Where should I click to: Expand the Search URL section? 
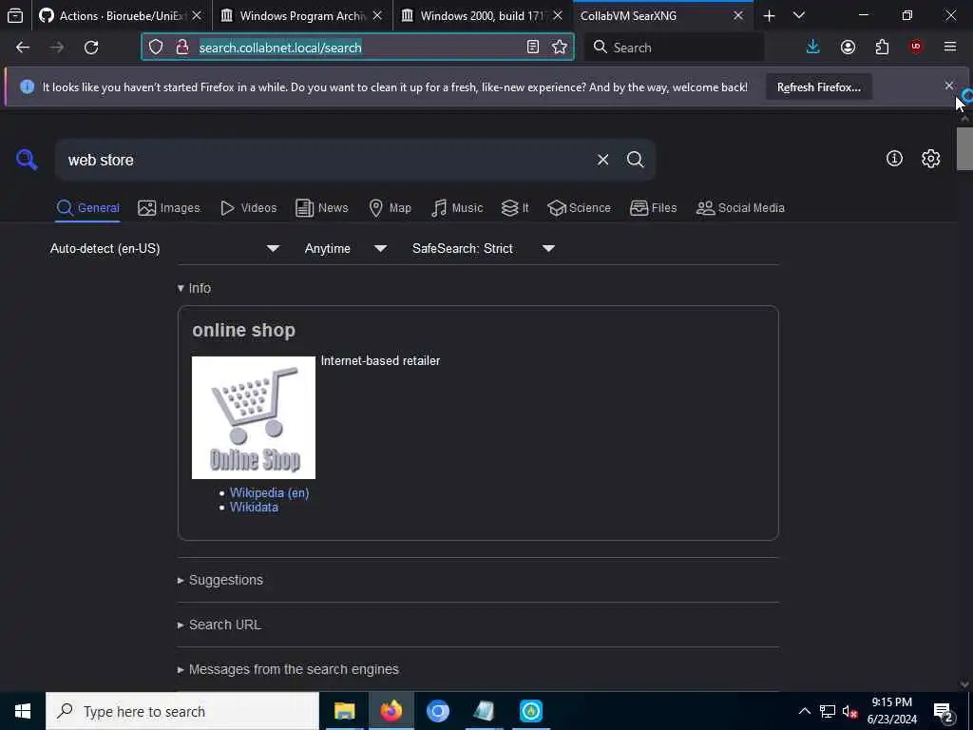219,624
